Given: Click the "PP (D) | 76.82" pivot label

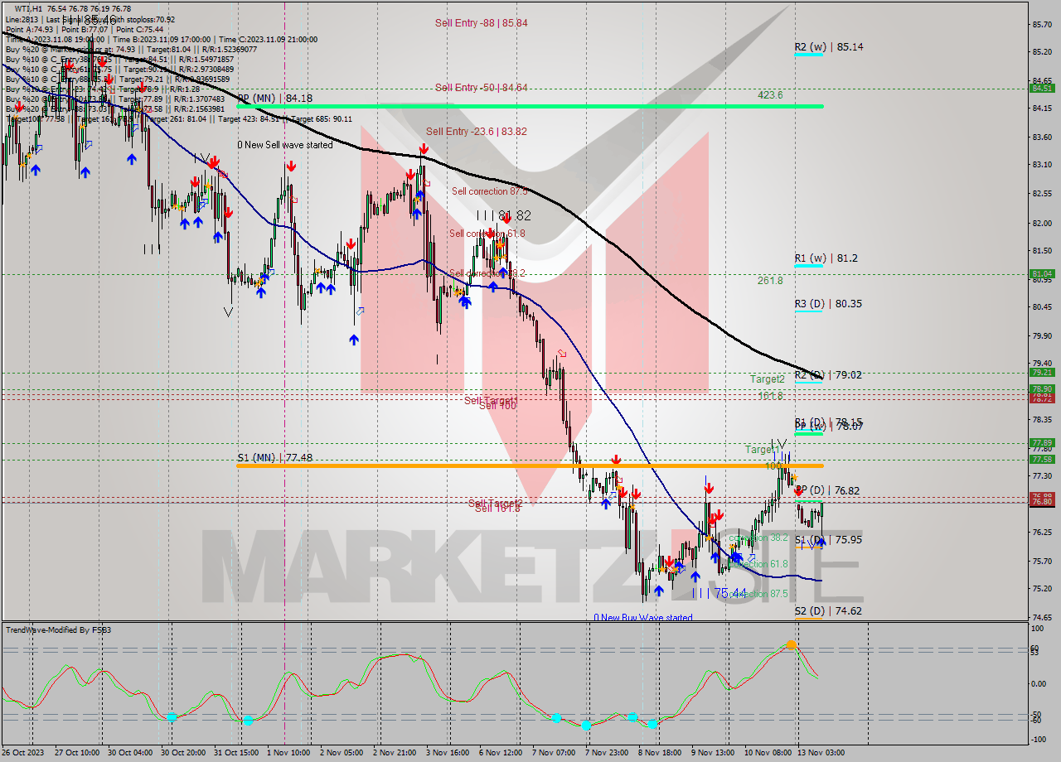Looking at the screenshot, I should (828, 491).
